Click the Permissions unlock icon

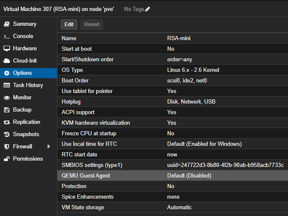coord(6,159)
